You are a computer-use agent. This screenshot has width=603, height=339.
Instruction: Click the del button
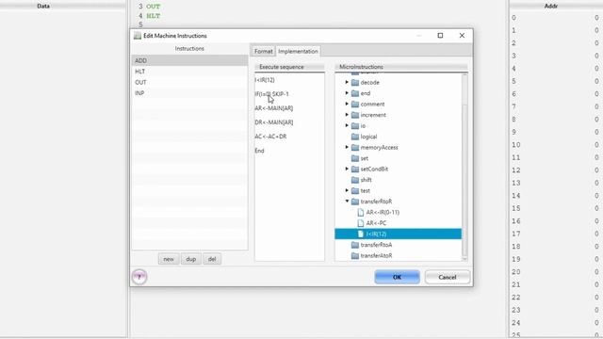tap(212, 259)
